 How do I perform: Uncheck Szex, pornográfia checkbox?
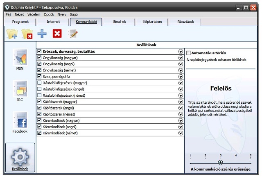(x=39, y=76)
